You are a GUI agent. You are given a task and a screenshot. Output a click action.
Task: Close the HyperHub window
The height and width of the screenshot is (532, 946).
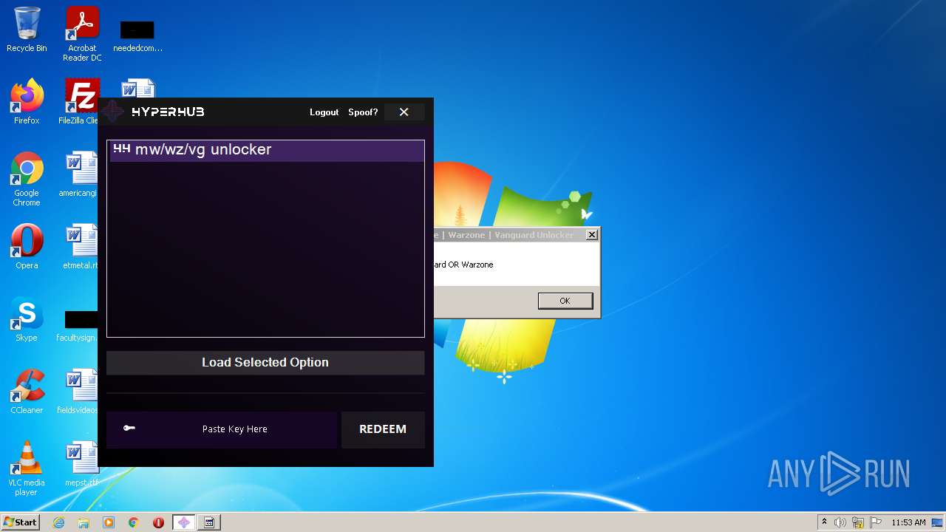(x=404, y=112)
